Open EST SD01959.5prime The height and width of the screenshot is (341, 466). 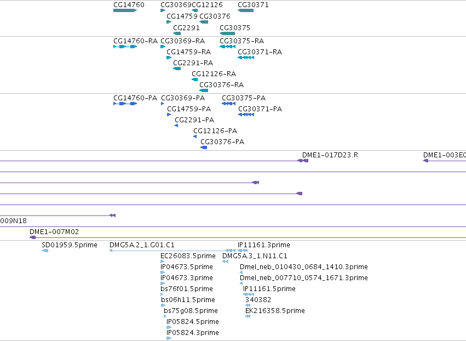pyautogui.click(x=70, y=245)
